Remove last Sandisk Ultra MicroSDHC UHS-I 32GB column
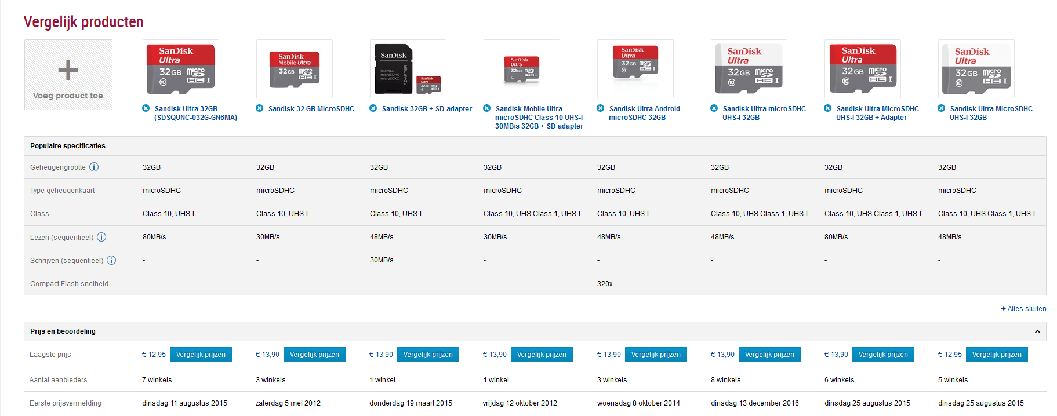1057x416 pixels. click(x=942, y=108)
